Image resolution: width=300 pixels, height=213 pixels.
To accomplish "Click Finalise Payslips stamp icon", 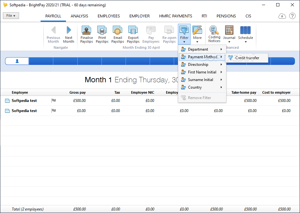I will click(x=87, y=30).
